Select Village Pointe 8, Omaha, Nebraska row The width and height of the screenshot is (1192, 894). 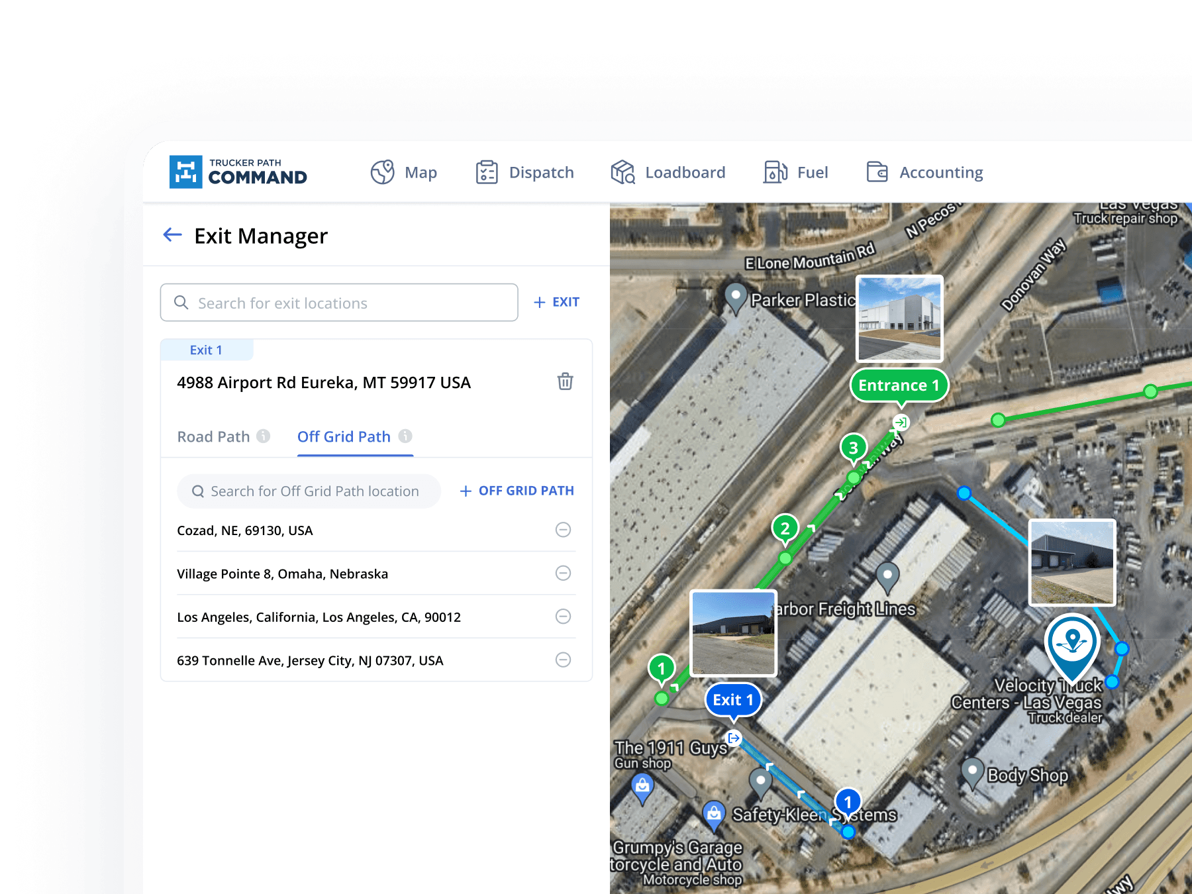(x=376, y=573)
